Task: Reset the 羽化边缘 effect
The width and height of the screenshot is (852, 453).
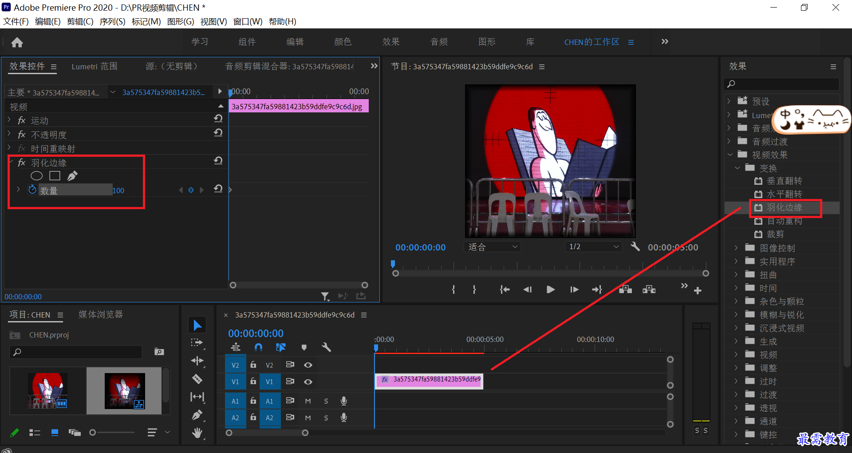Action: coord(218,160)
